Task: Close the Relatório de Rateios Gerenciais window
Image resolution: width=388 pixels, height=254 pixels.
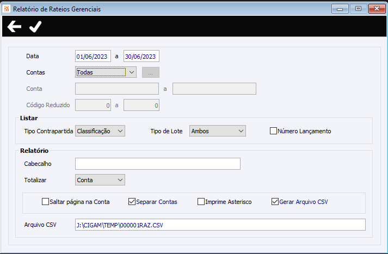Action: point(375,9)
